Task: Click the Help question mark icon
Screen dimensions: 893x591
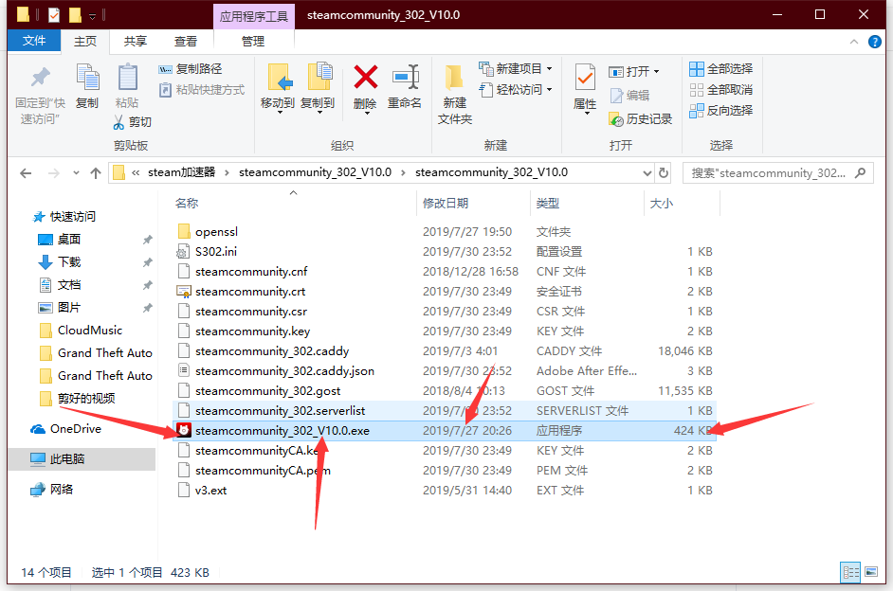Action: (875, 42)
